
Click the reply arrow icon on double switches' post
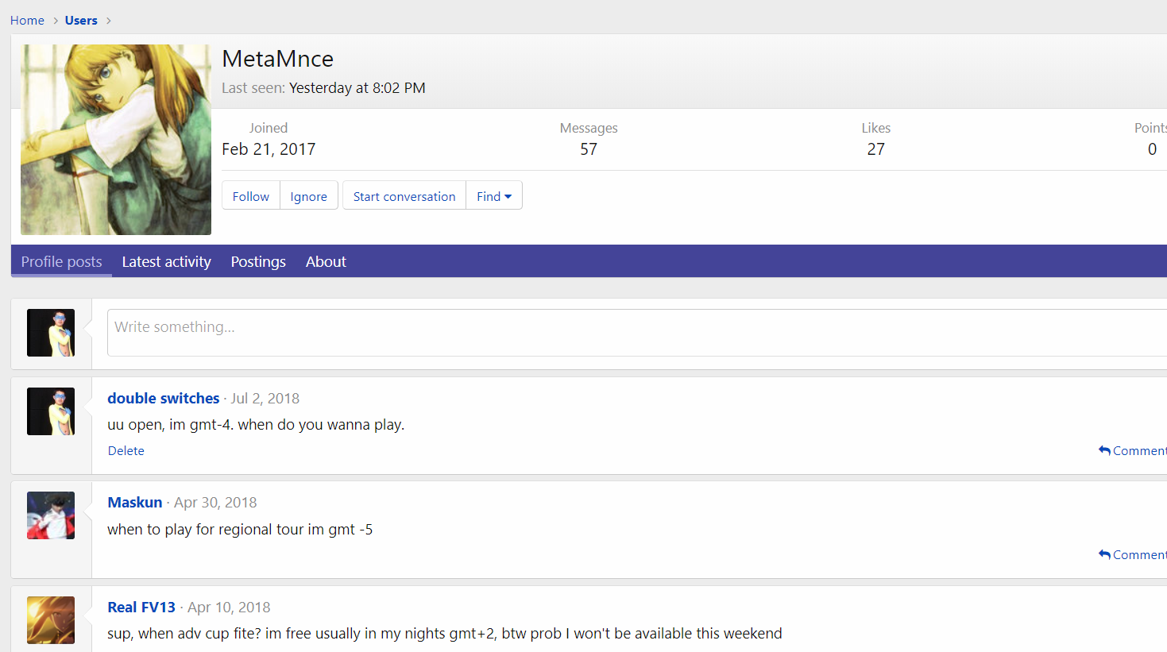[1104, 450]
